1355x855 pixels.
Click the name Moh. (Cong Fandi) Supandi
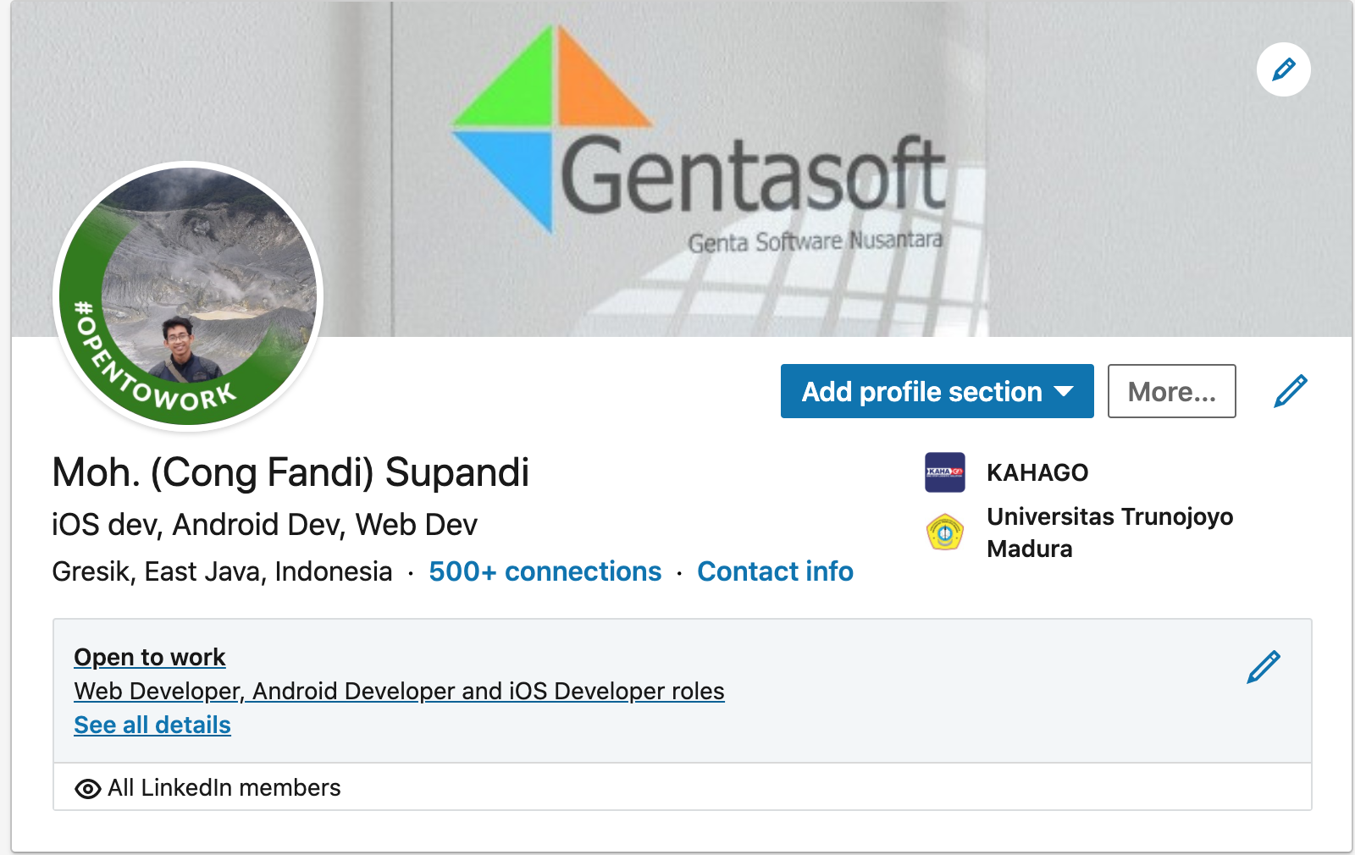coord(290,472)
